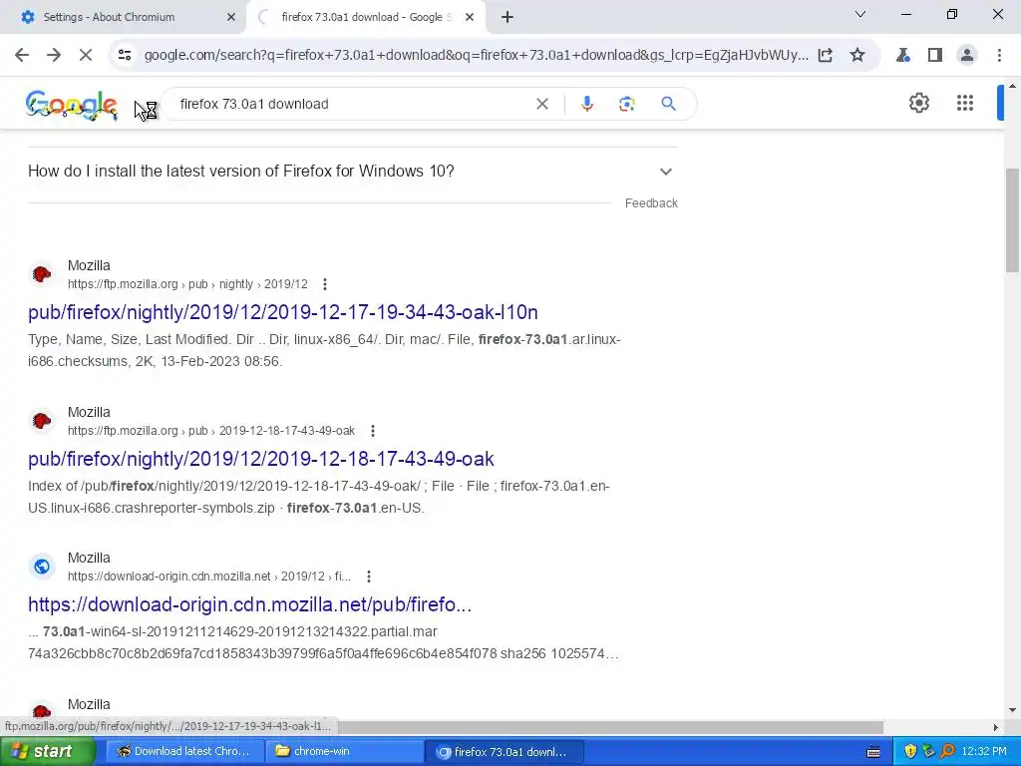Screen dimensions: 1021x766
Task: Close the Settings - About Chromium tab
Action: pyautogui.click(x=231, y=18)
